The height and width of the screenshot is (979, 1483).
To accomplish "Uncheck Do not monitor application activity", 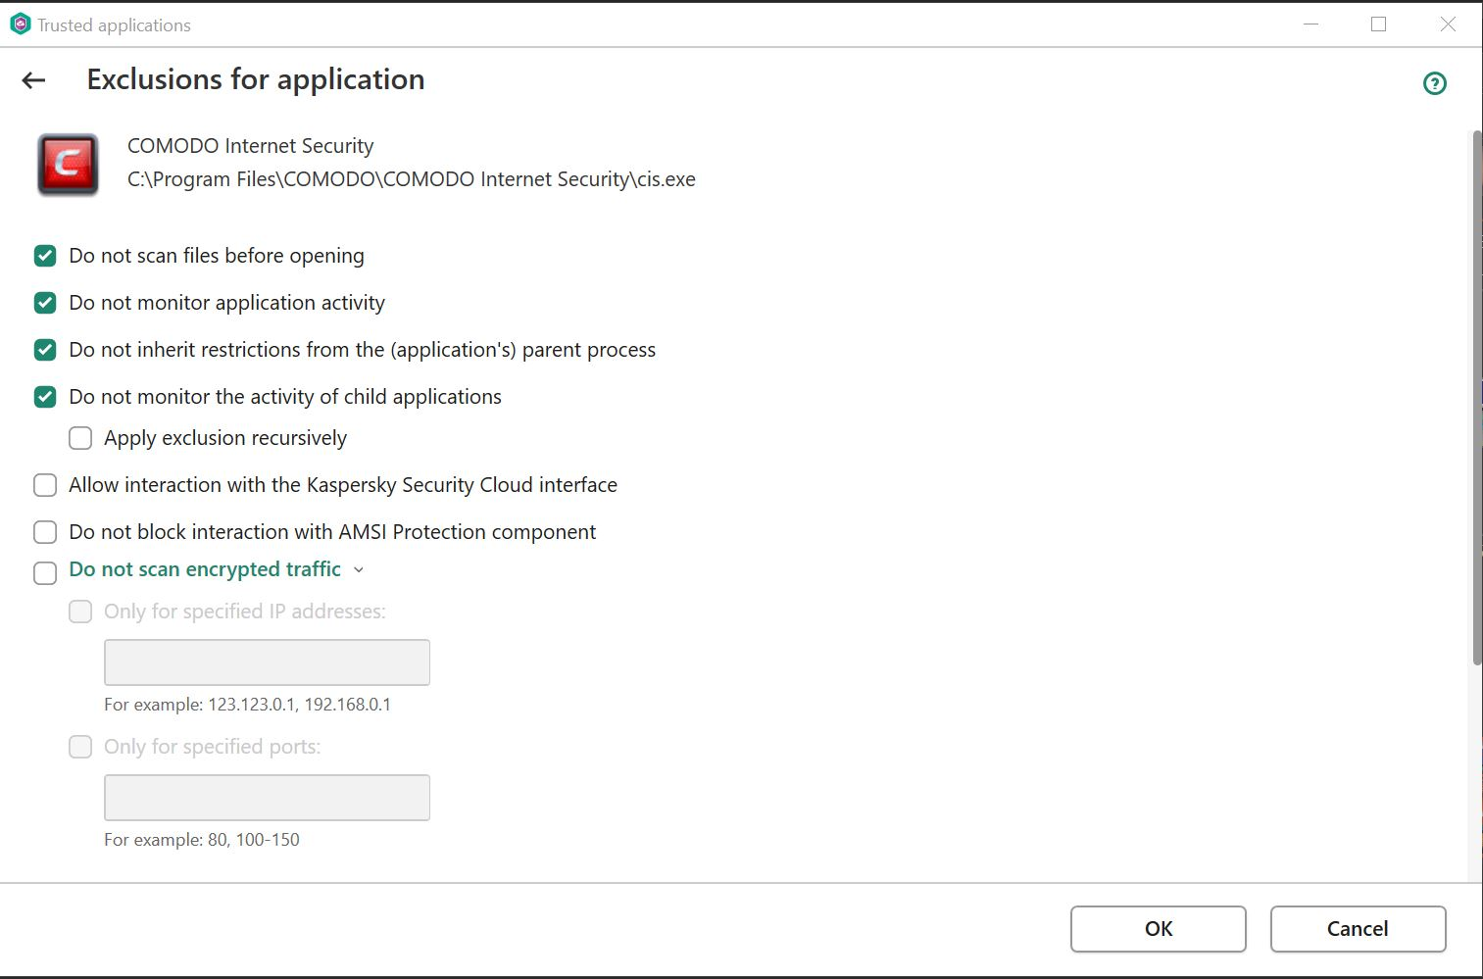I will pos(45,303).
